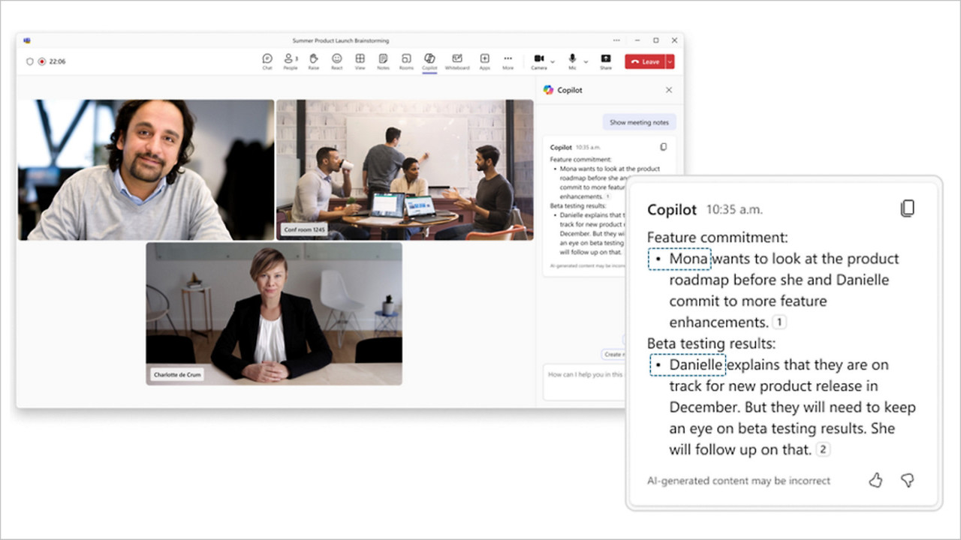Open citation 1 in enlarged card

(779, 322)
